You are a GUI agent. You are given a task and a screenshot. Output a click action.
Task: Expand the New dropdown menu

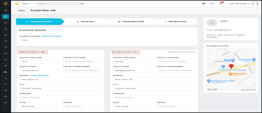point(26,4)
